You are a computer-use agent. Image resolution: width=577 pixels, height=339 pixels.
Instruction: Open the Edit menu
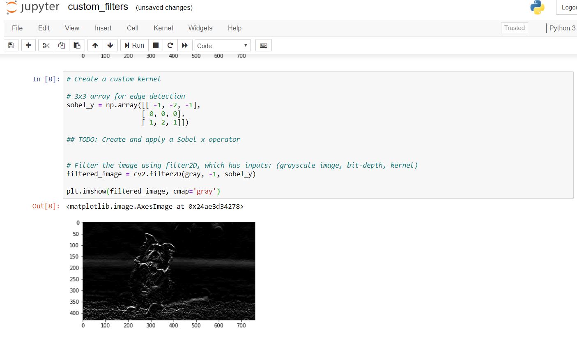tap(44, 28)
